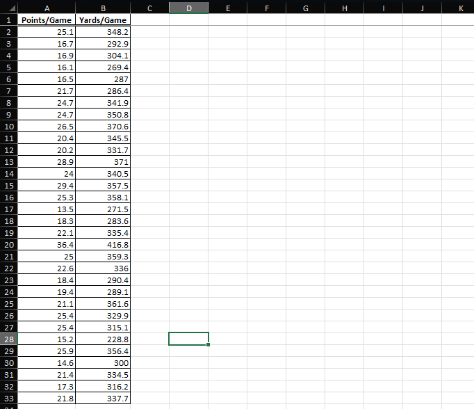Click cell containing 228.8
Viewport: 474px width, 409px height.
point(103,339)
